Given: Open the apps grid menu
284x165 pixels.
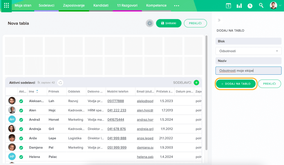Looking at the screenshot, I should (6, 6).
